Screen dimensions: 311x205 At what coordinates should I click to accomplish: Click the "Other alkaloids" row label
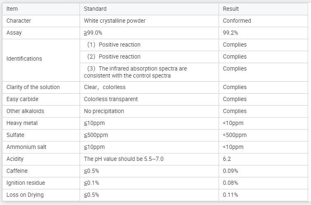(25, 111)
